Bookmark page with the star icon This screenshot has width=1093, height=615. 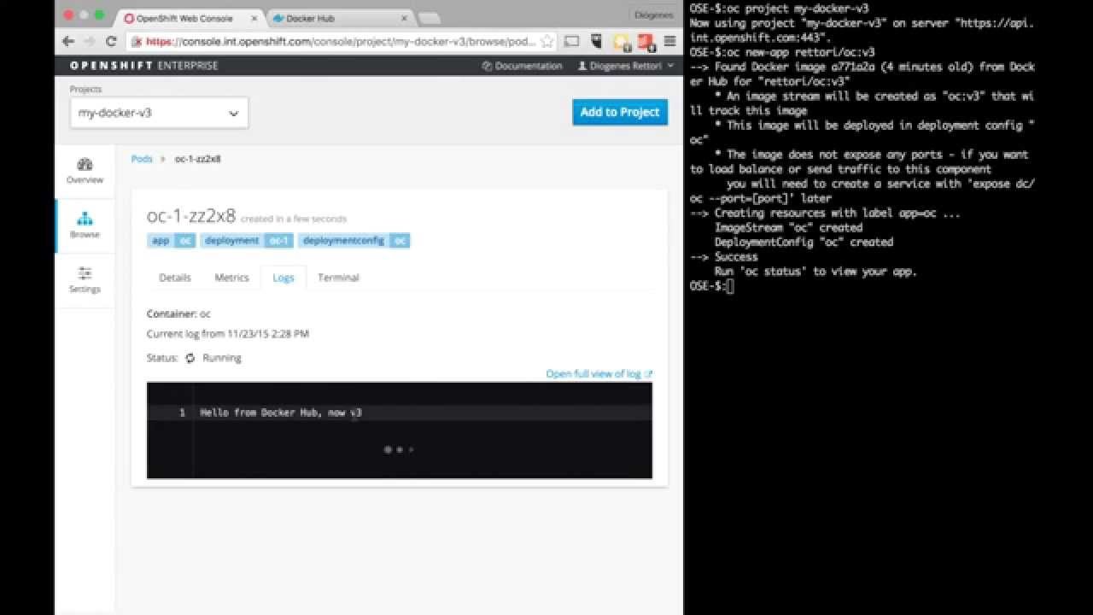(x=547, y=41)
